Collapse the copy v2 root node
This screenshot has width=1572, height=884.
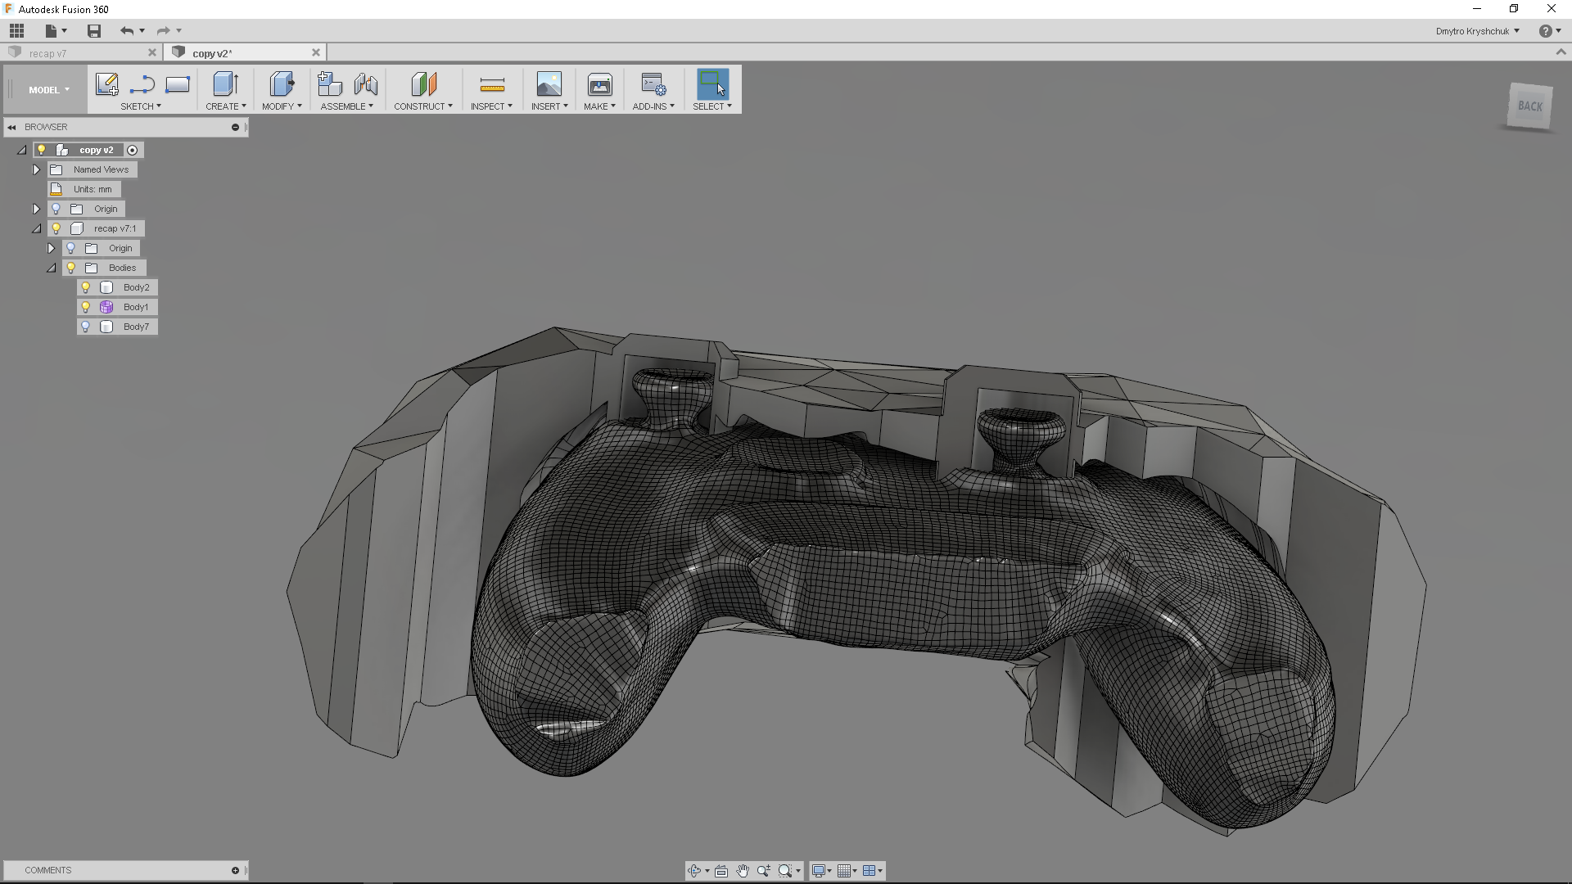22,150
